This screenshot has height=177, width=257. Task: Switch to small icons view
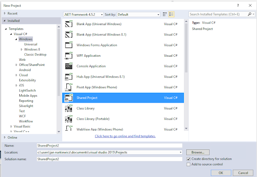pyautogui.click(x=165, y=14)
